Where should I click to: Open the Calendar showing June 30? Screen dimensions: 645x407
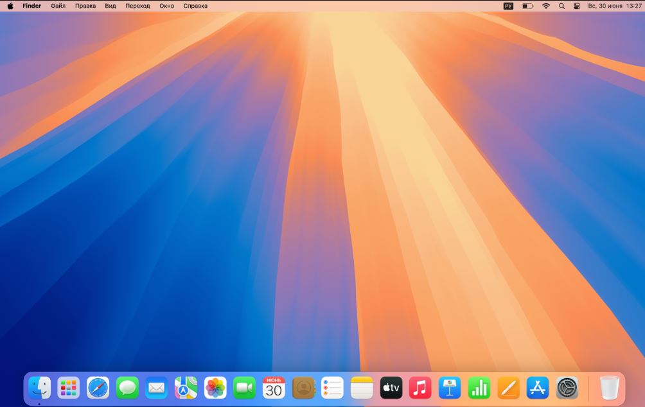[274, 387]
